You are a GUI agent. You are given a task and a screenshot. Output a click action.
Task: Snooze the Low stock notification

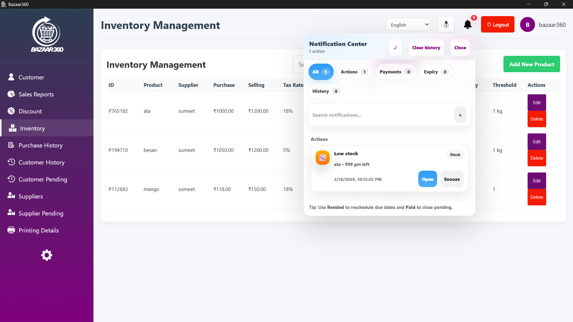(x=451, y=179)
